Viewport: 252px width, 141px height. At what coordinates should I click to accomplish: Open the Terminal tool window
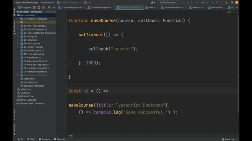[59, 139]
